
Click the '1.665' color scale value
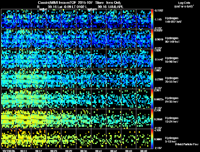[157, 71]
